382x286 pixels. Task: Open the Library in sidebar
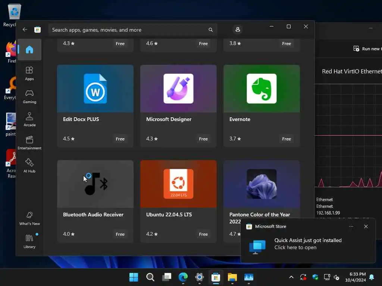tap(29, 241)
